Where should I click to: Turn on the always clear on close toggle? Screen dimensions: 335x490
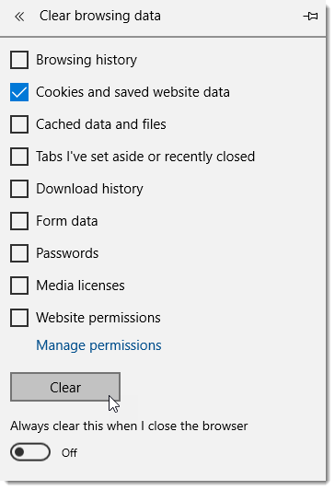[x=30, y=452]
